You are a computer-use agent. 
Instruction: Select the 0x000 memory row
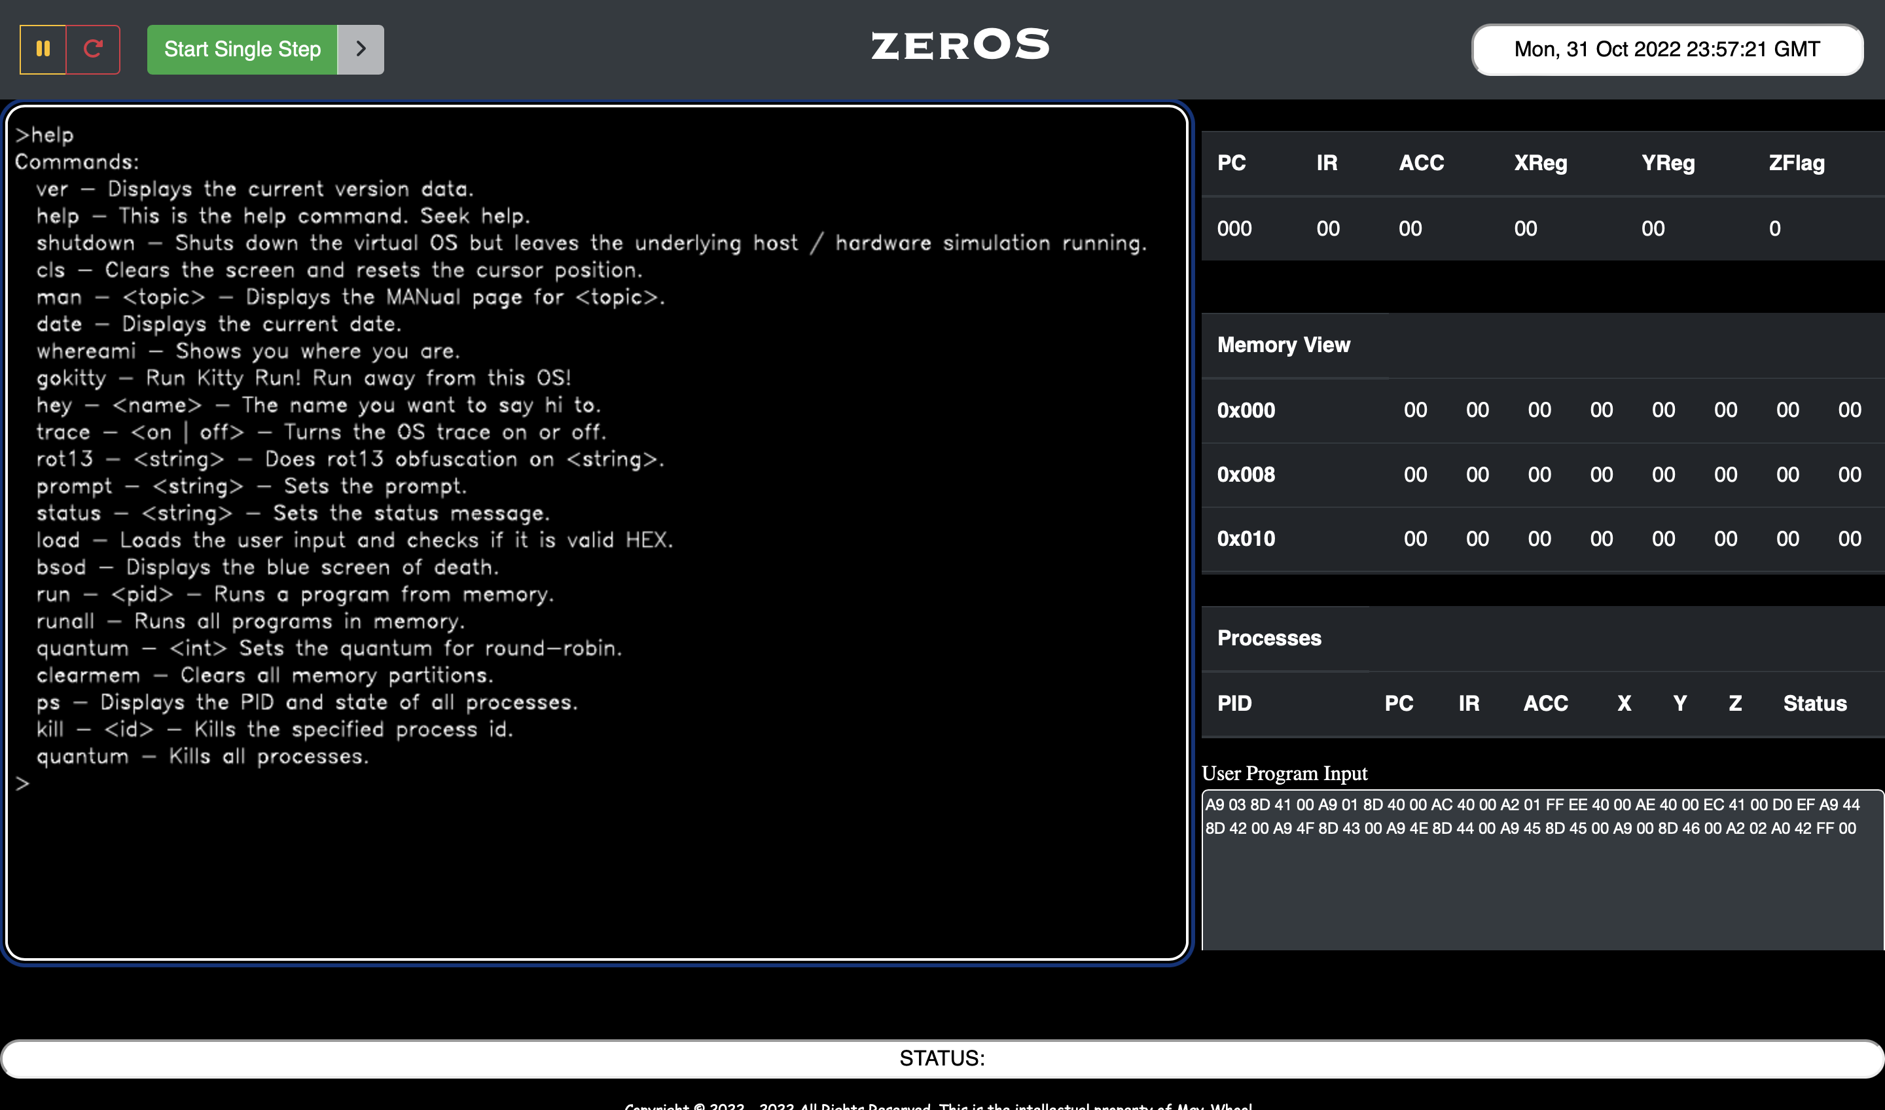[x=1246, y=409]
